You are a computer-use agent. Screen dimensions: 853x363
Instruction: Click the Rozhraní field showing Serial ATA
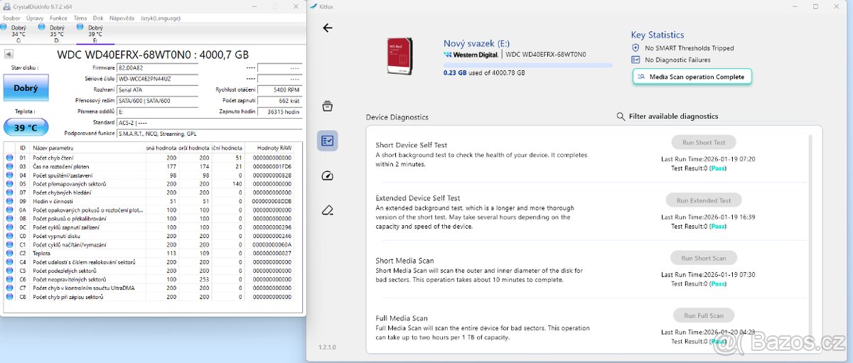pyautogui.click(x=158, y=90)
